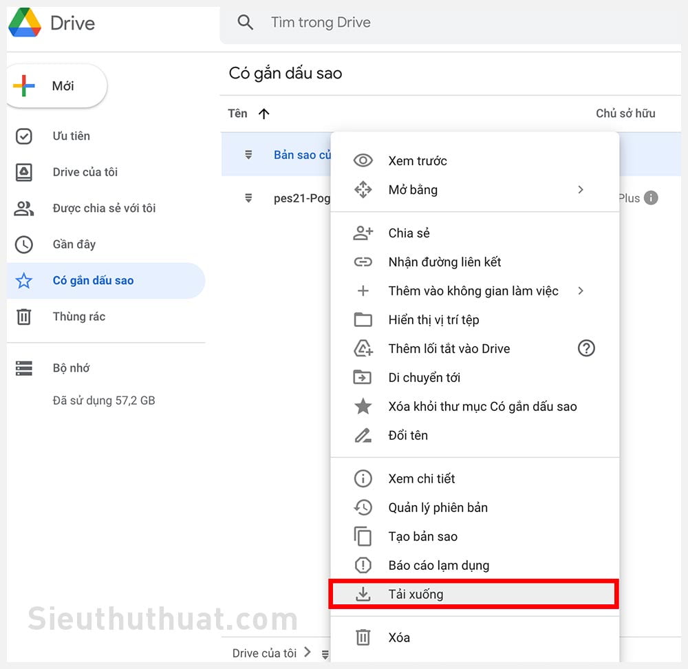688x669 pixels.
Task: Click the add-person share icon
Action: tap(363, 233)
